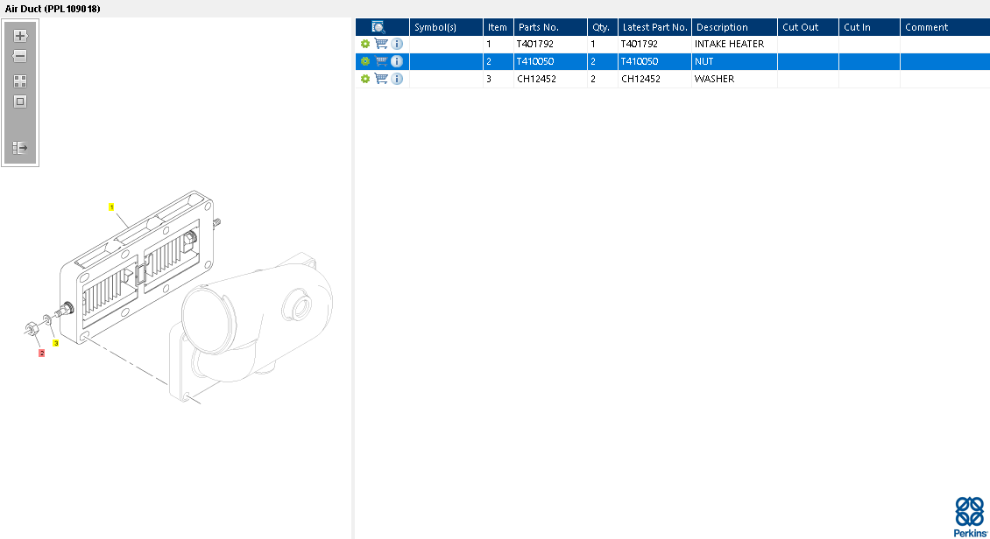990x539 pixels.
Task: Sort by Latest Part No. column header
Action: click(654, 27)
